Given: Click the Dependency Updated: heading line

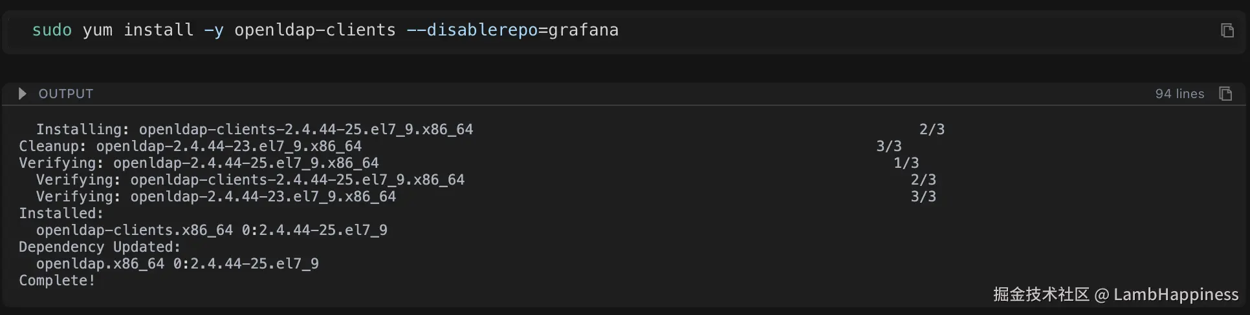Looking at the screenshot, I should pos(100,247).
